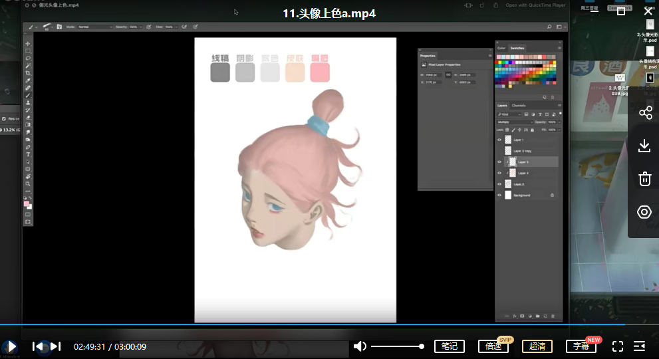This screenshot has width=659, height=359.
Task: Select the Move tool in Photoshop toolbar
Action: 28,43
